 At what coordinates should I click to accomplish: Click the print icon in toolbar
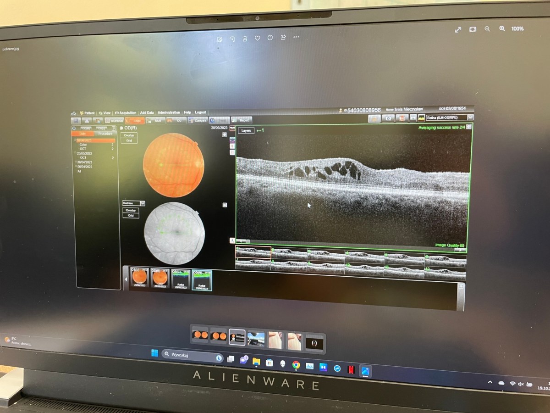(x=86, y=121)
